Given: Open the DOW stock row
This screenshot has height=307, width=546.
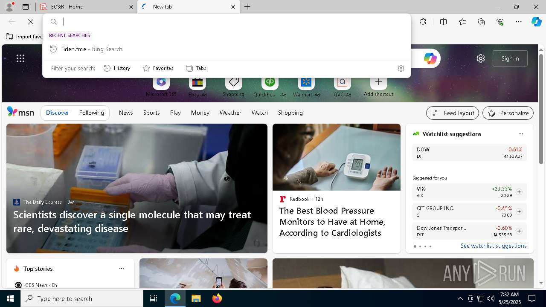Looking at the screenshot, I should click(469, 153).
